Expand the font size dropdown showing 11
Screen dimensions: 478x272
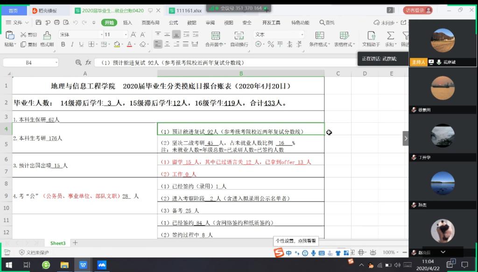(126, 35)
